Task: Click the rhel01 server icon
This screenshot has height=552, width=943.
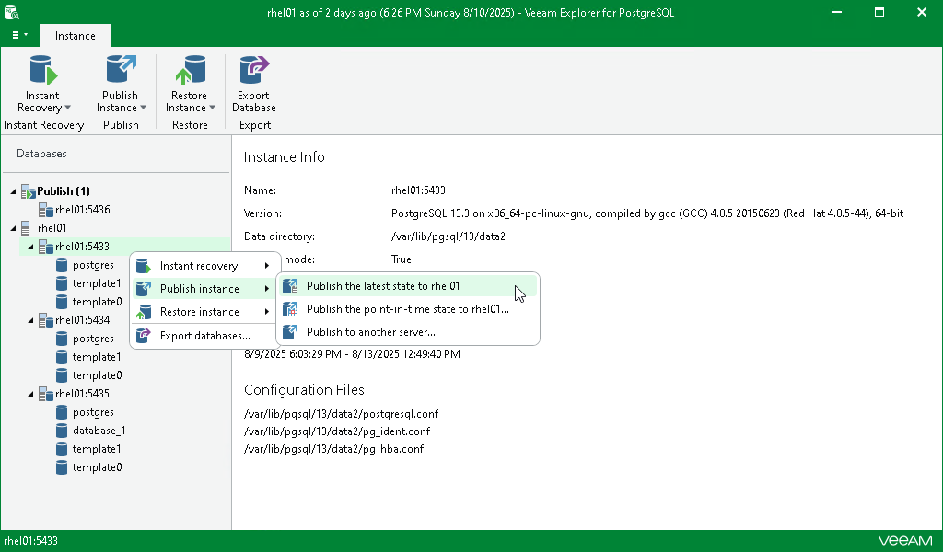Action: pyautogui.click(x=26, y=228)
